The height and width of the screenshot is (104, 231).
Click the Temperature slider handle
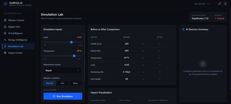74,56
